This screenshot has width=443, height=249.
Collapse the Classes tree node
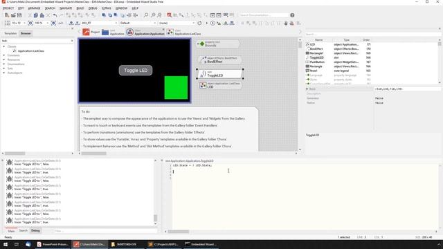(4, 46)
